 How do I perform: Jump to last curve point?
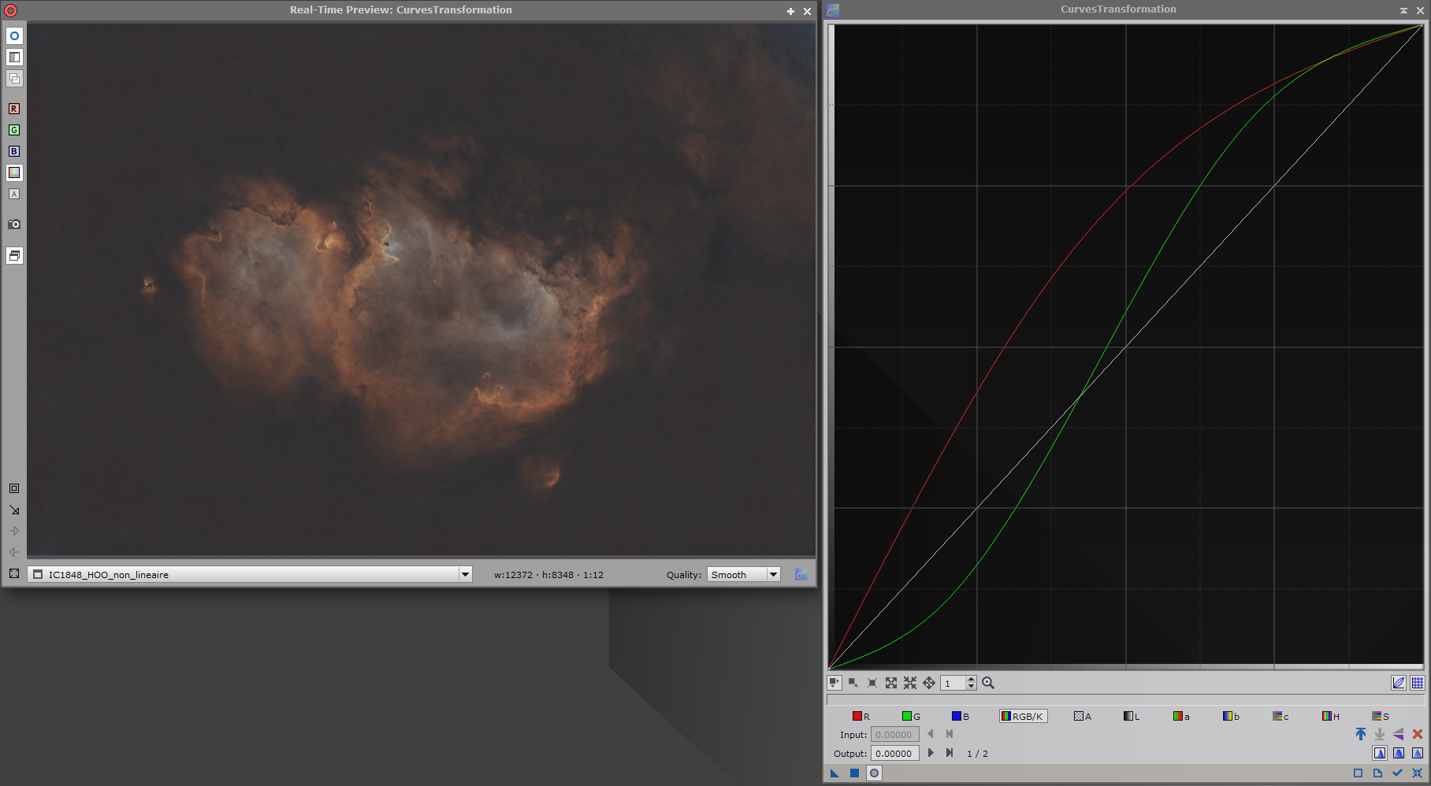(950, 753)
